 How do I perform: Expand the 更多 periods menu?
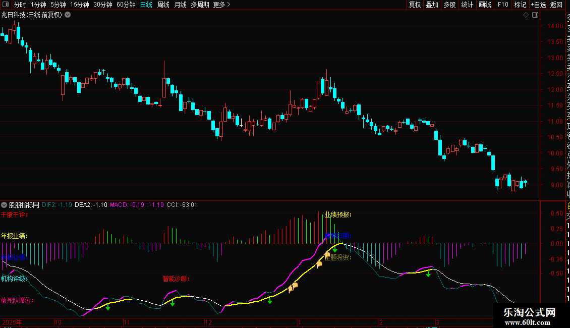tap(221, 5)
